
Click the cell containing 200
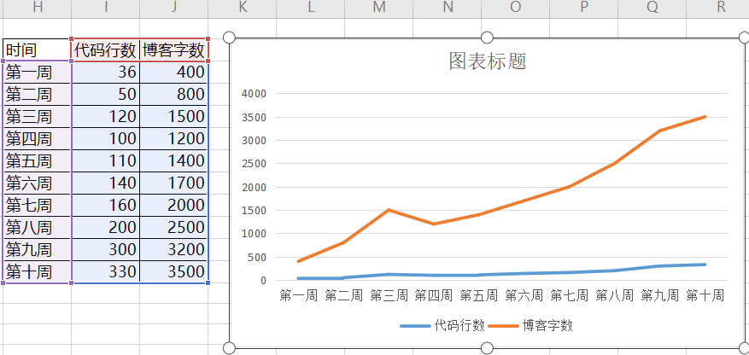coord(106,227)
